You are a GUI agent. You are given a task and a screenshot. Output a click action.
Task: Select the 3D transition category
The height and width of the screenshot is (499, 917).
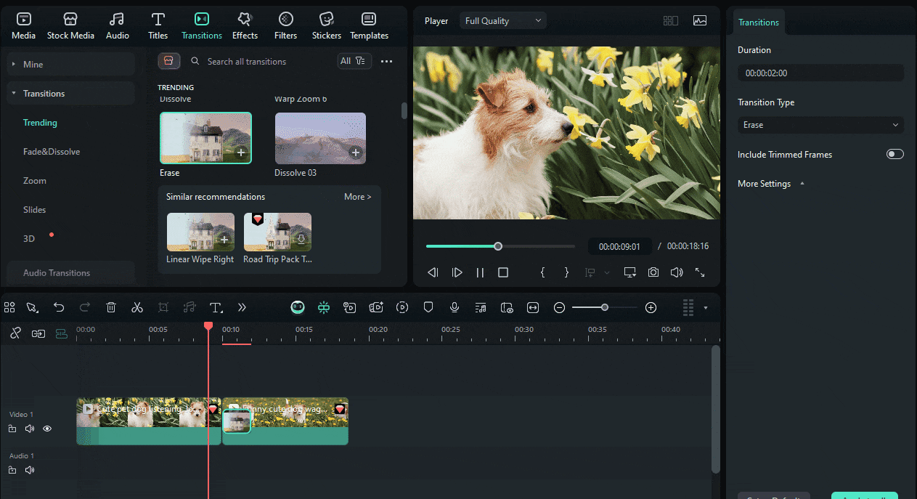29,239
